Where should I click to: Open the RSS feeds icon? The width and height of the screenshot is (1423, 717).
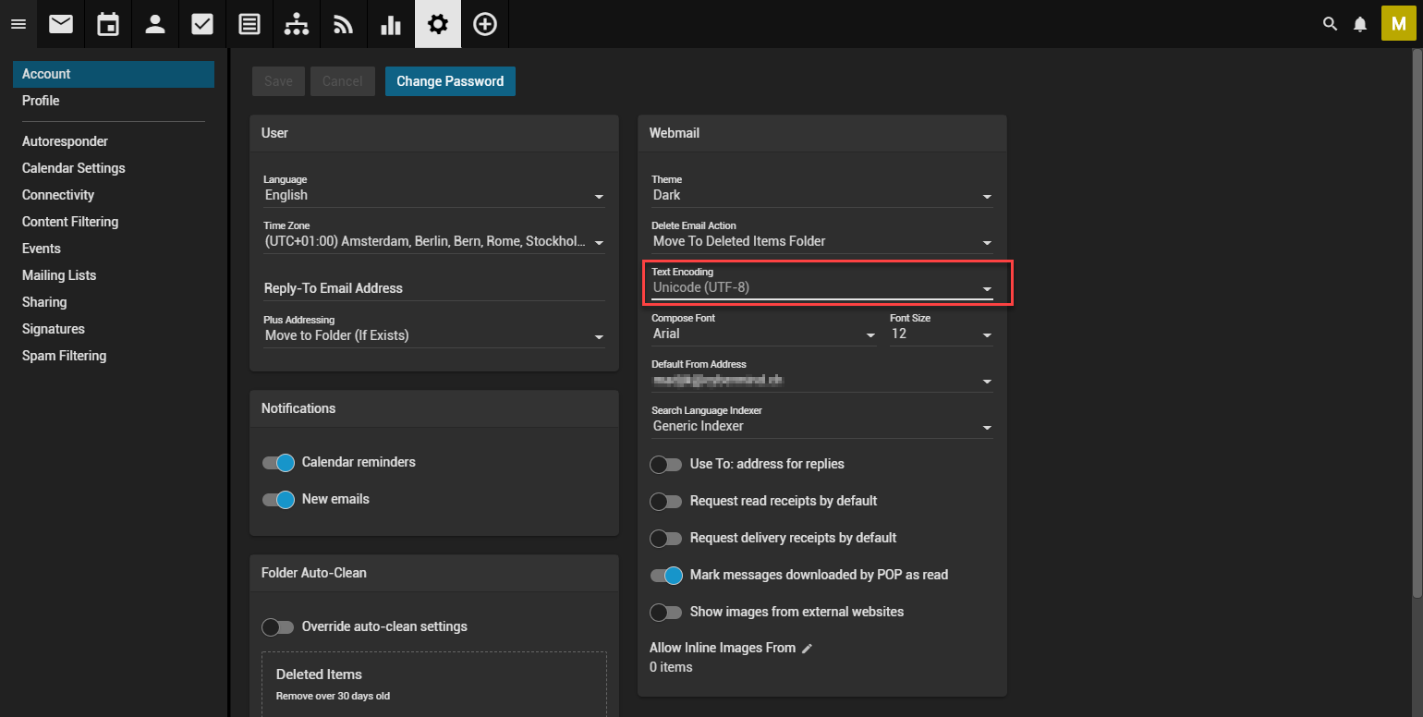344,24
